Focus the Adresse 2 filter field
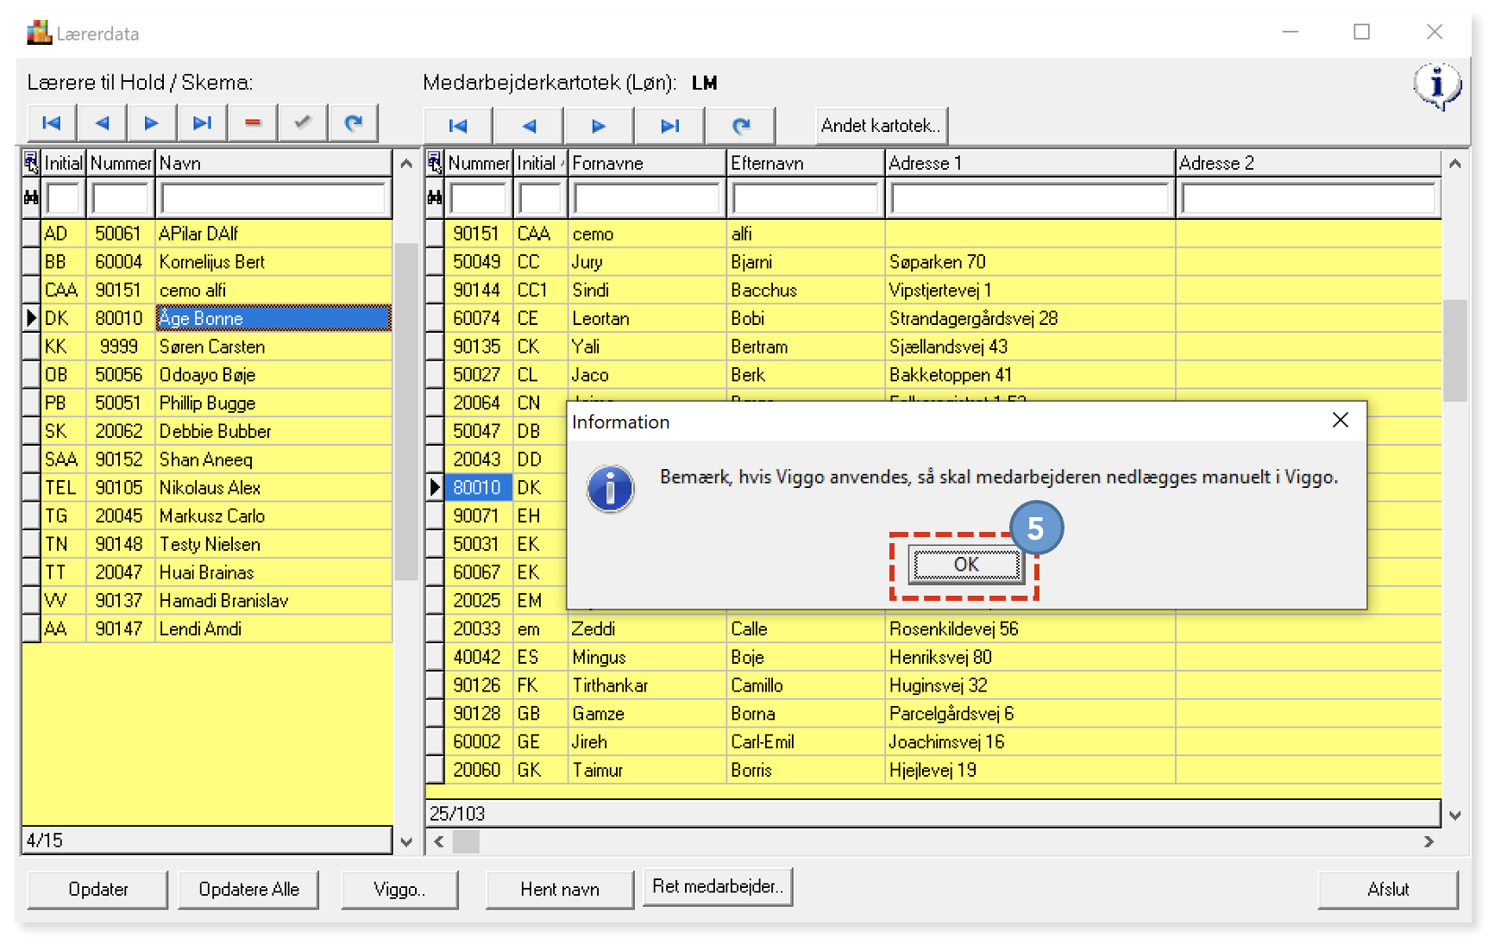The width and height of the screenshot is (1501, 950). [x=1308, y=198]
